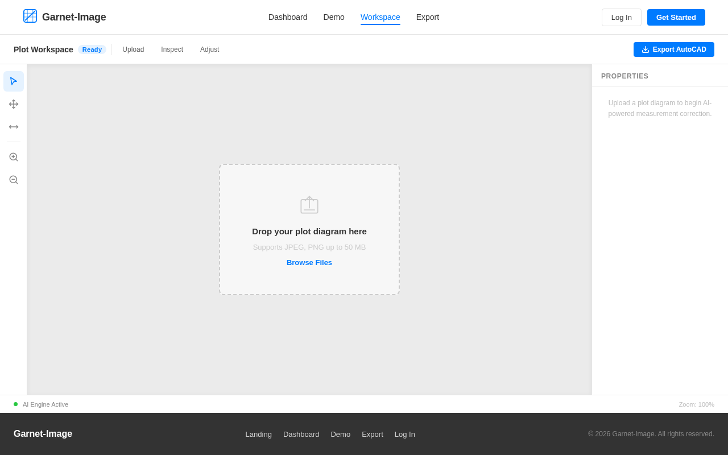Click the Ready status badge

pos(92,49)
